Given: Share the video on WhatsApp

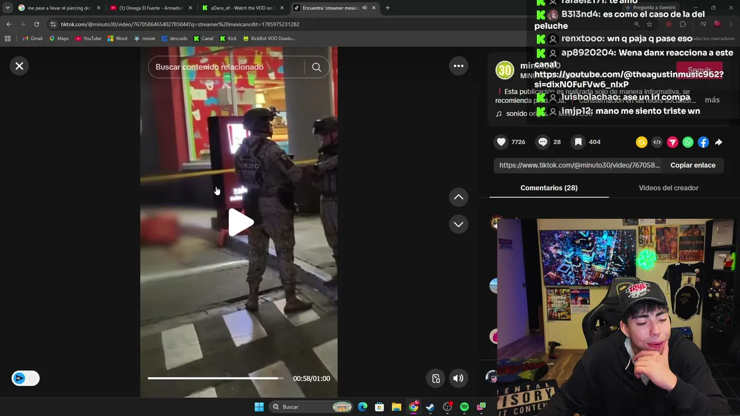Looking at the screenshot, I should 688,142.
